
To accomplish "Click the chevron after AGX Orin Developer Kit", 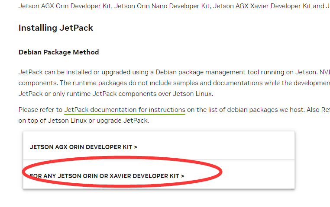I will coord(136,147).
